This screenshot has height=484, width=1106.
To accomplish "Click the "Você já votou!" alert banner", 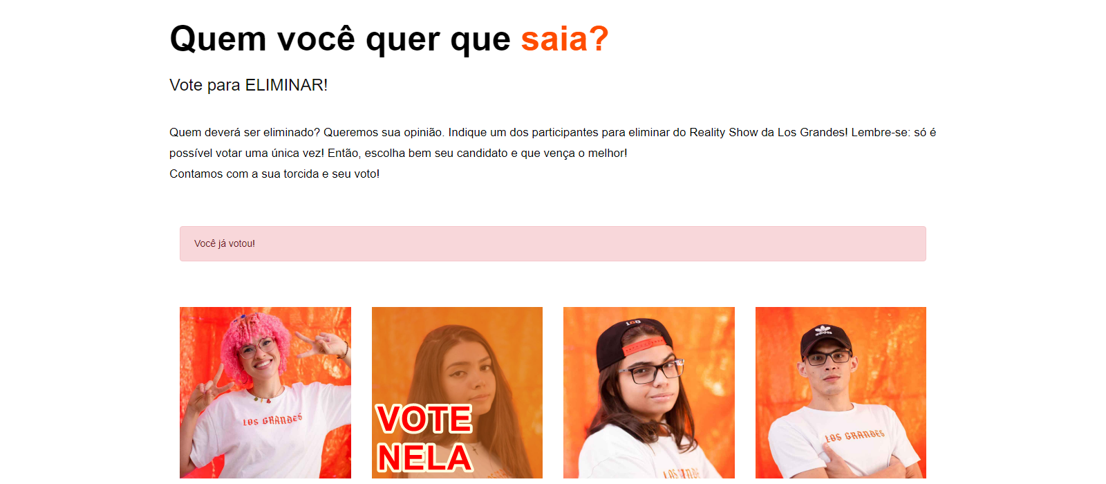I will pyautogui.click(x=553, y=243).
